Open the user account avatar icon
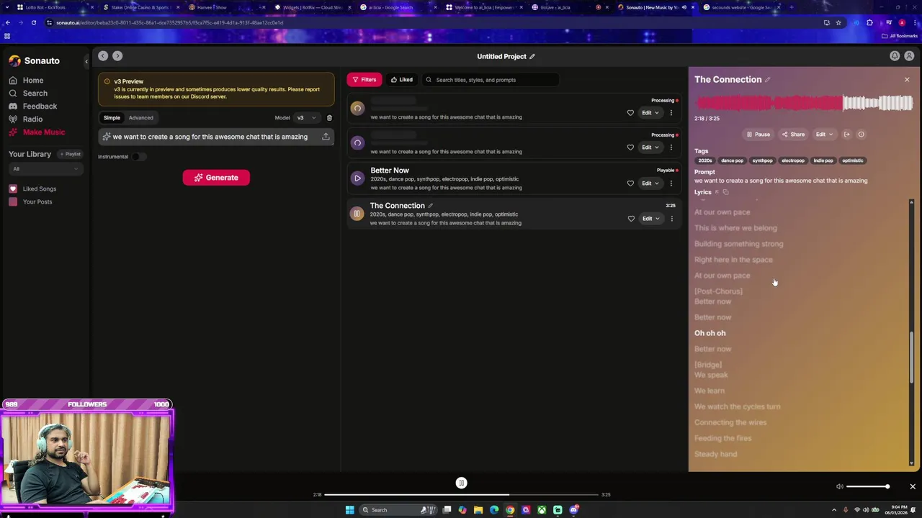The height and width of the screenshot is (518, 922). coord(909,56)
